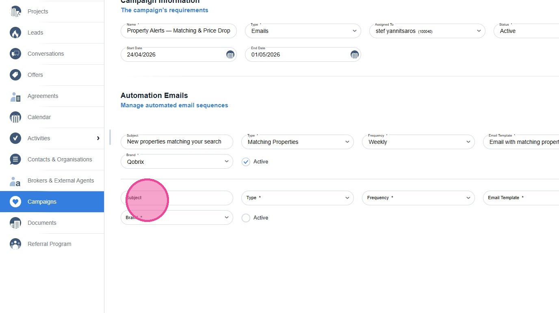Open Brokers & External Agents menu item
This screenshot has width=559, height=313.
61,180
